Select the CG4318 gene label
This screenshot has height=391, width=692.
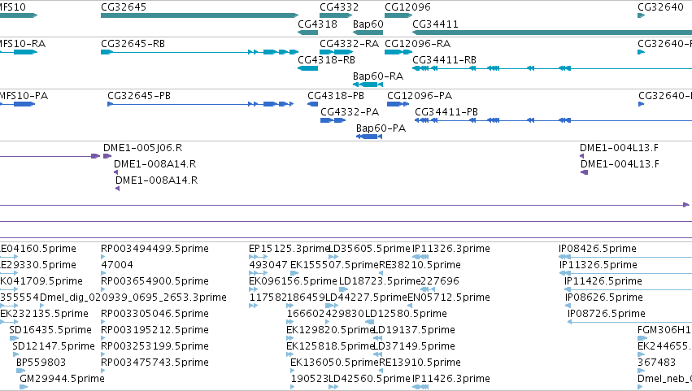pyautogui.click(x=317, y=24)
